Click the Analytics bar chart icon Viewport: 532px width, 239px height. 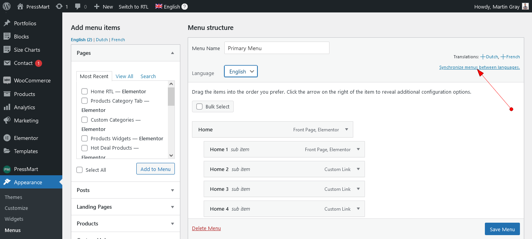pos(7,107)
